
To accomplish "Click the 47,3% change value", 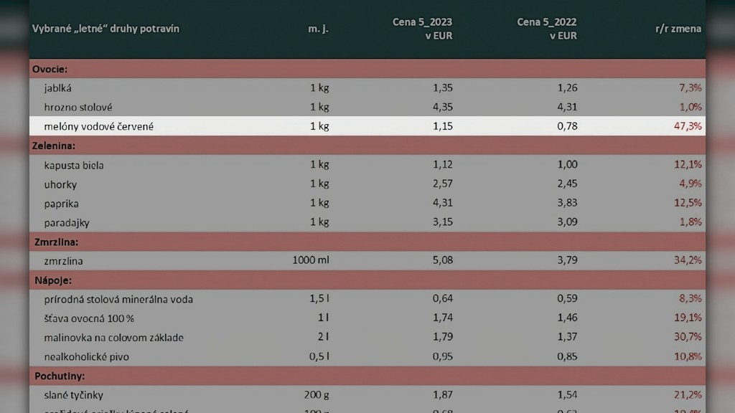I will point(687,127).
